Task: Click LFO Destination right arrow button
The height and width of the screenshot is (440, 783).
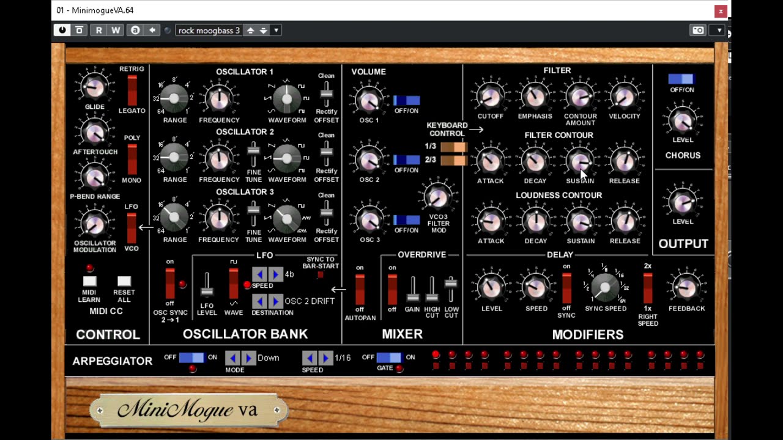Action: pyautogui.click(x=275, y=301)
